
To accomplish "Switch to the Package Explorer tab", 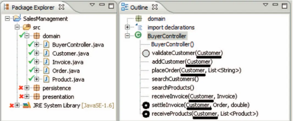I will coord(33,8).
